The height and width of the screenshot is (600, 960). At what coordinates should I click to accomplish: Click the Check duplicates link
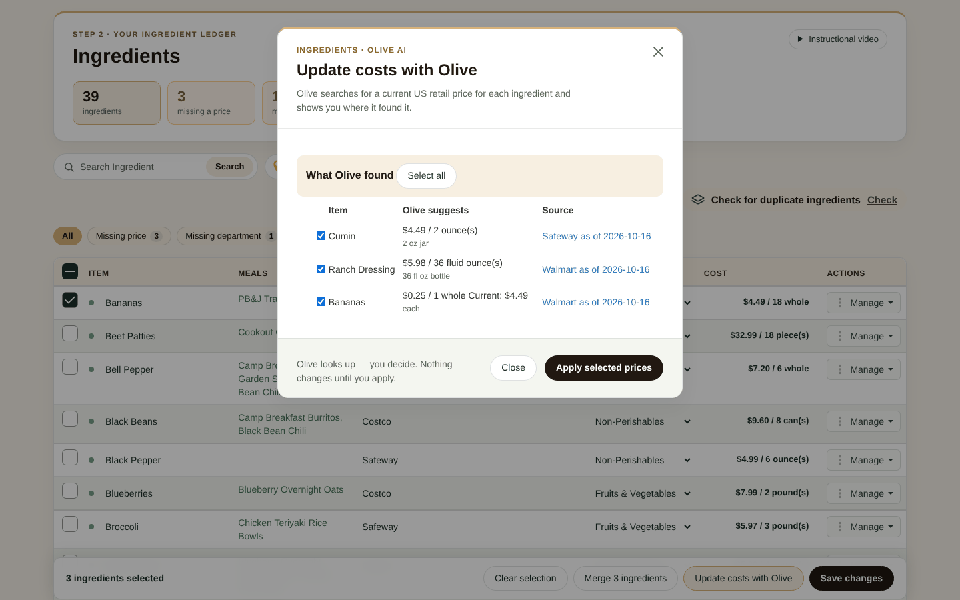coord(882,200)
